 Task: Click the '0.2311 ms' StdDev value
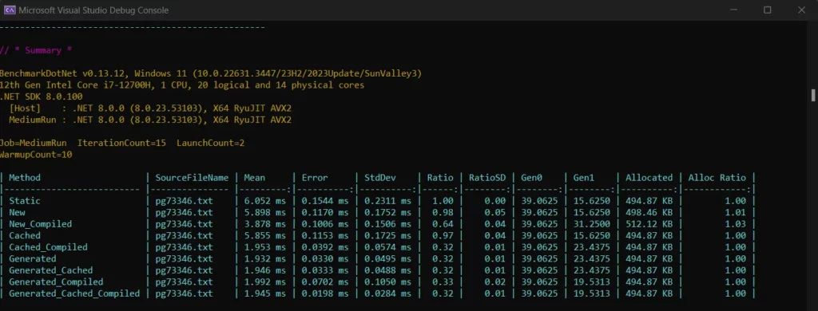coord(387,201)
